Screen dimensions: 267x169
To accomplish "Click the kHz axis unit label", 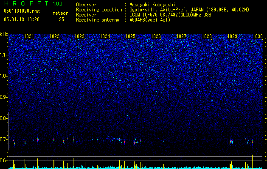I will click(4, 34).
